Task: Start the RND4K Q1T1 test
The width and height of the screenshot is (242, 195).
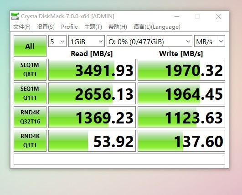Action: point(30,141)
